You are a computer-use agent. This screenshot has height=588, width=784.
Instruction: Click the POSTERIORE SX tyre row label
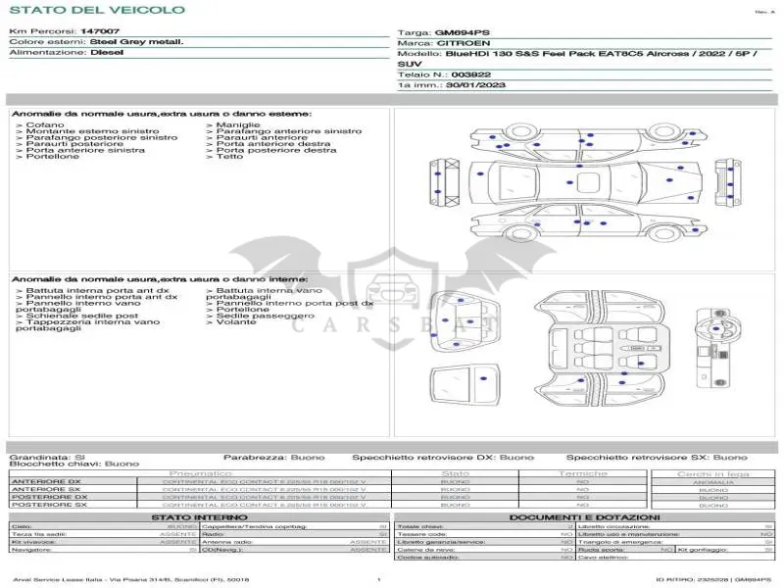[49, 505]
